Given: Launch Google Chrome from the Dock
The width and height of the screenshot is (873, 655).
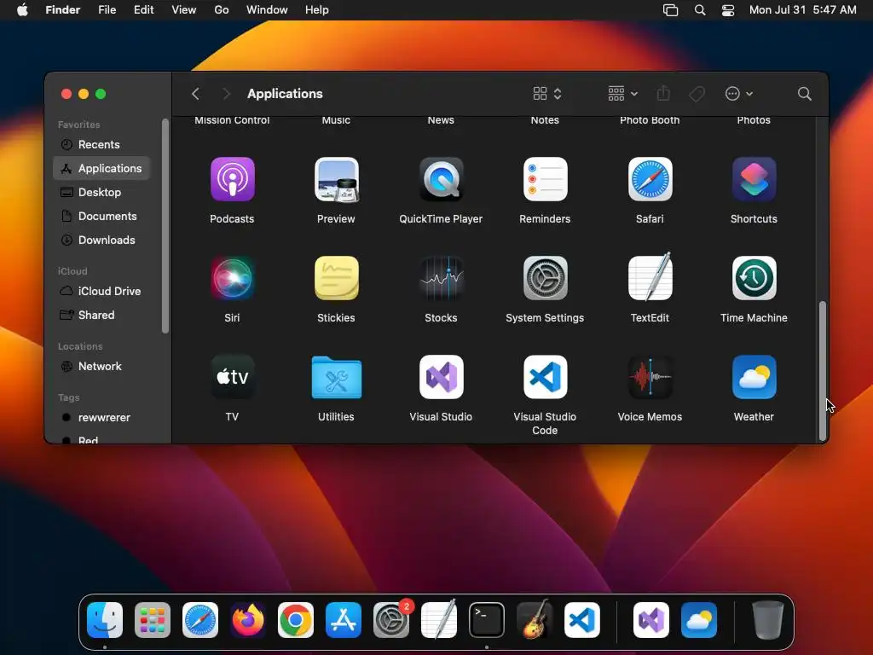Looking at the screenshot, I should [x=296, y=620].
